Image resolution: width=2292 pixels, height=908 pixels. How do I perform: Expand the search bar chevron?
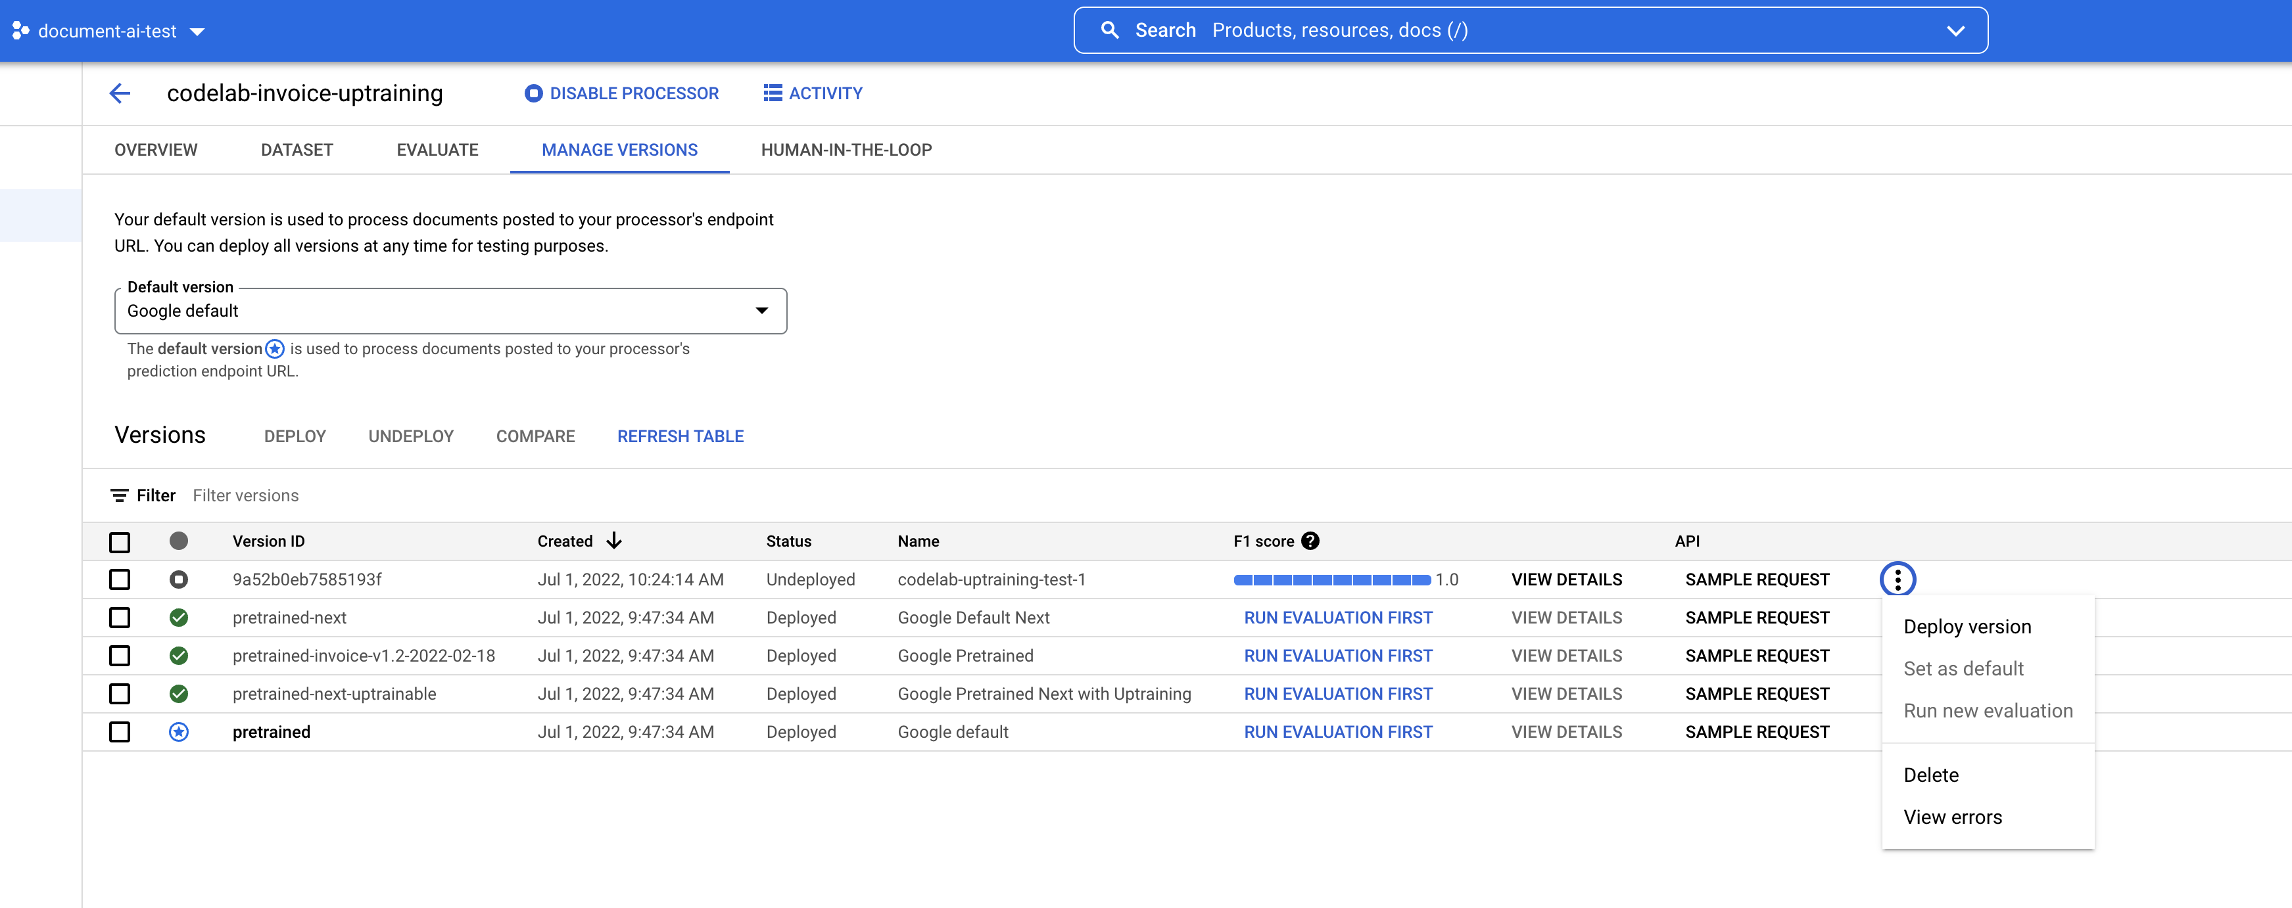[x=1955, y=30]
